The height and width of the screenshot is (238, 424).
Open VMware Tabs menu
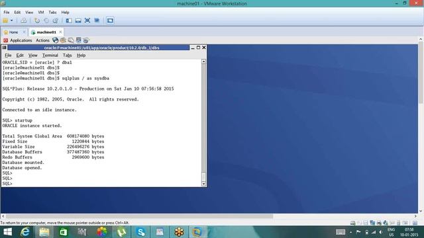point(52,13)
